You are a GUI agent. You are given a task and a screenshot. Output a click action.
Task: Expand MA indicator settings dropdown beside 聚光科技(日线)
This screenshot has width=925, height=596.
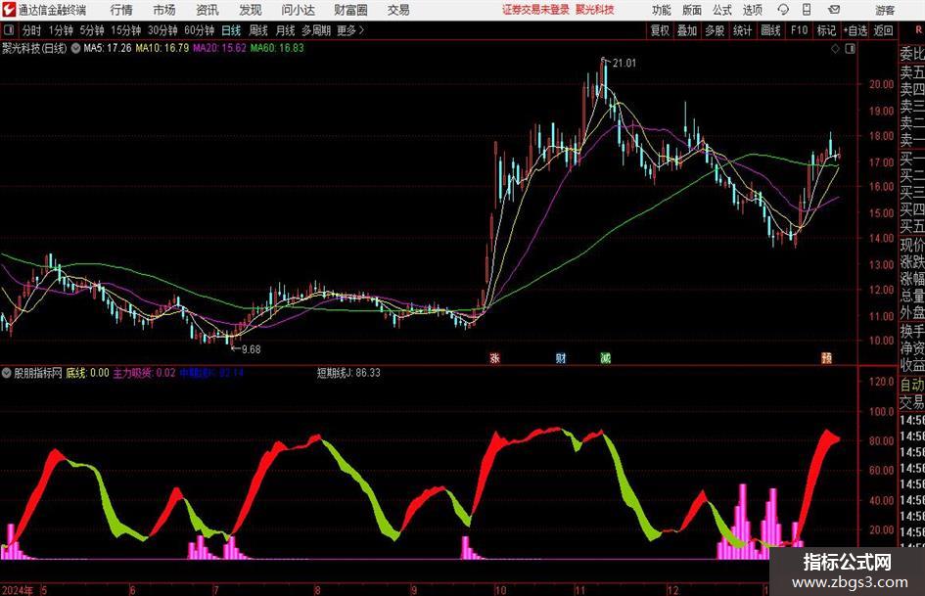pos(75,48)
